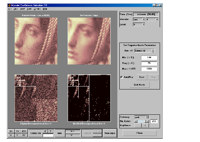Click the Brightness increase button
The image size is (200, 142).
[145, 125]
